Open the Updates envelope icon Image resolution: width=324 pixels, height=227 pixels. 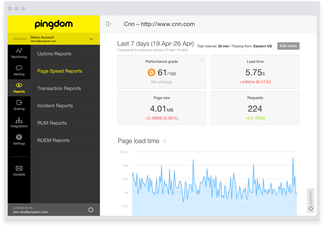pos(19,168)
